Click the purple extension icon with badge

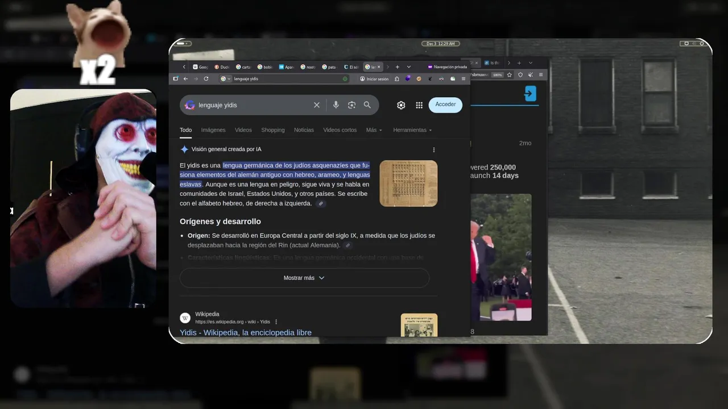click(x=408, y=79)
